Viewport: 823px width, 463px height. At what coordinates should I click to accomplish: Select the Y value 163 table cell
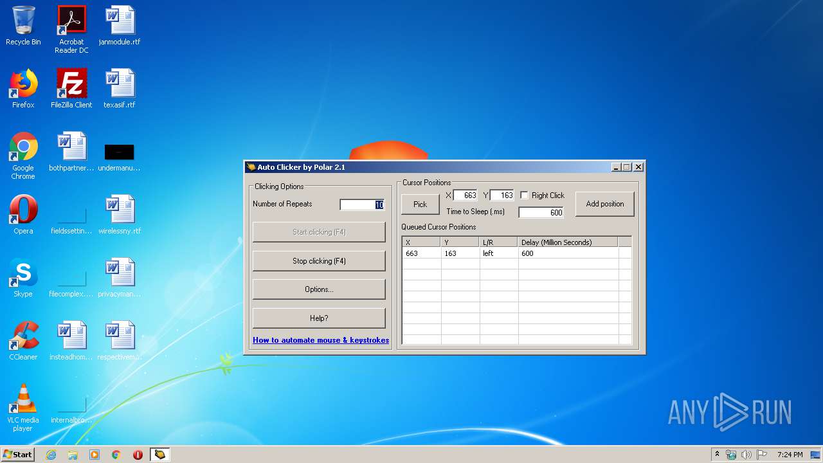pyautogui.click(x=460, y=253)
